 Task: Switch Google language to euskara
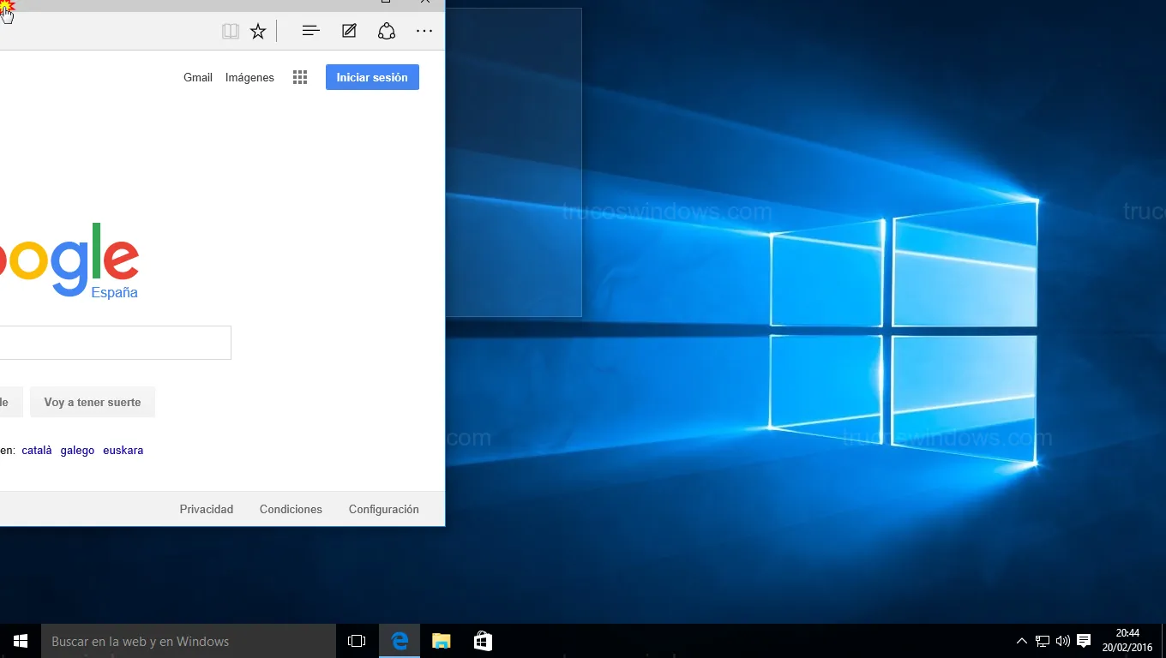(123, 450)
